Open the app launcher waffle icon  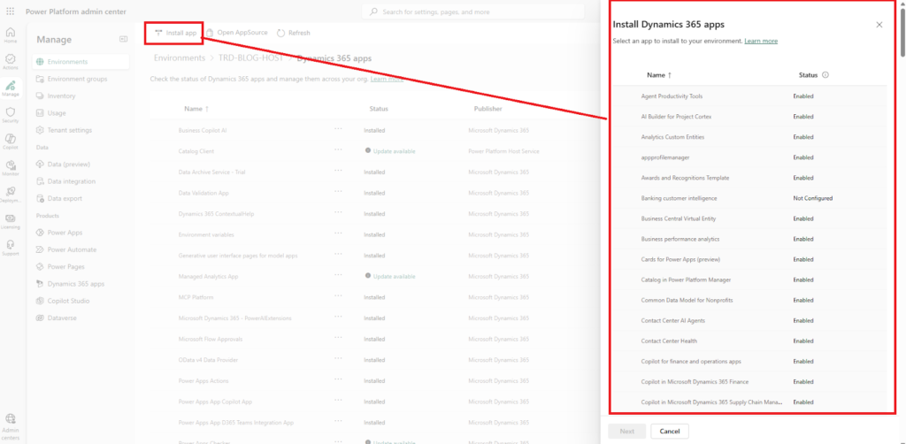pos(11,11)
